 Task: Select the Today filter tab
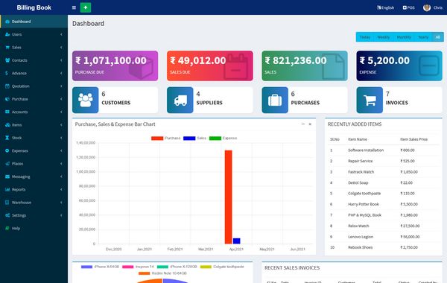click(364, 37)
